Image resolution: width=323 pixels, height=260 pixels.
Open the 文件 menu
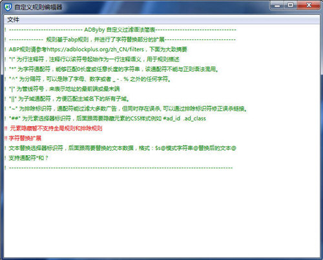click(13, 19)
